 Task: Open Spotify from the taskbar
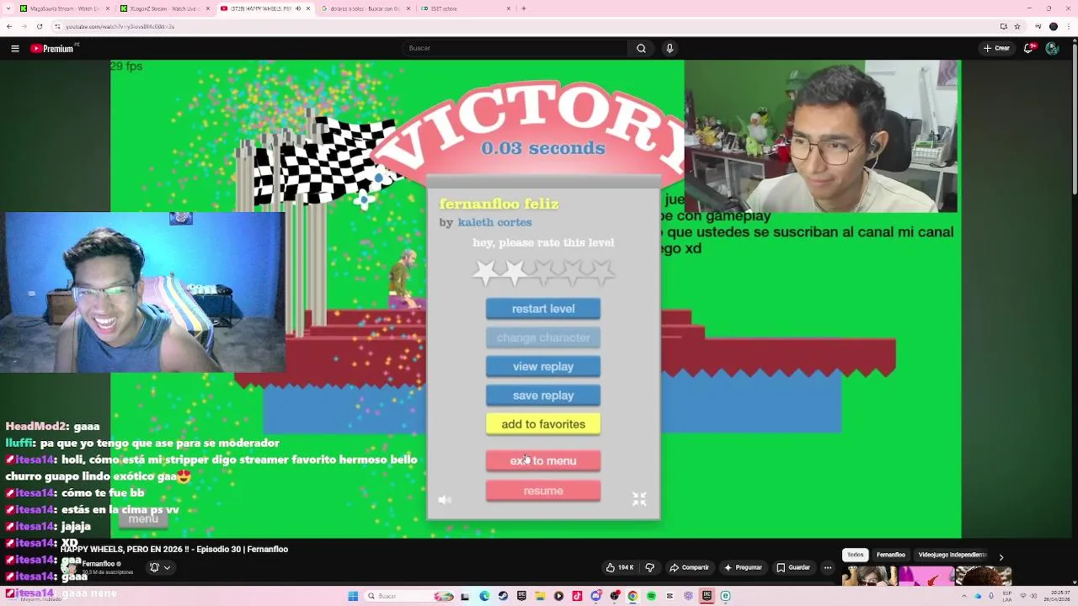pyautogui.click(x=651, y=596)
